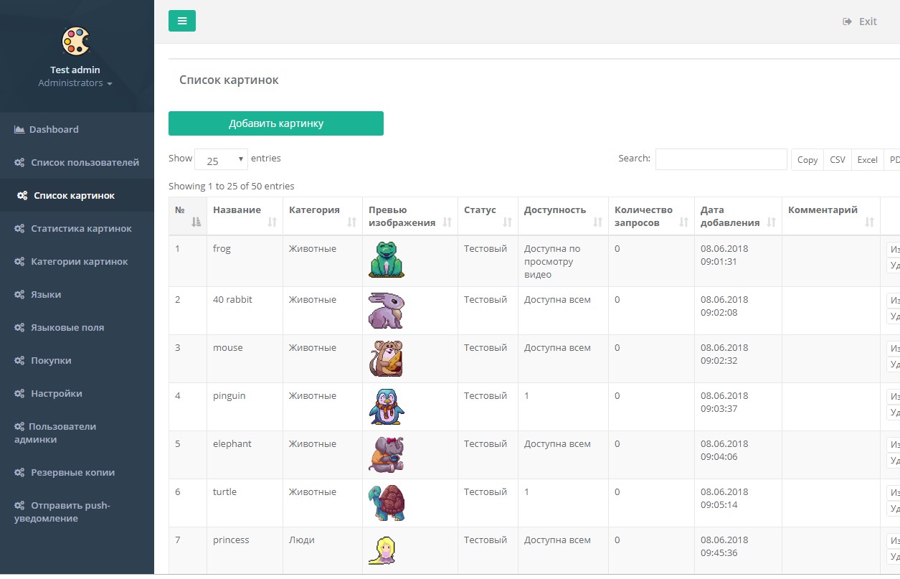Open Резервные копии in the sidebar

(x=72, y=473)
